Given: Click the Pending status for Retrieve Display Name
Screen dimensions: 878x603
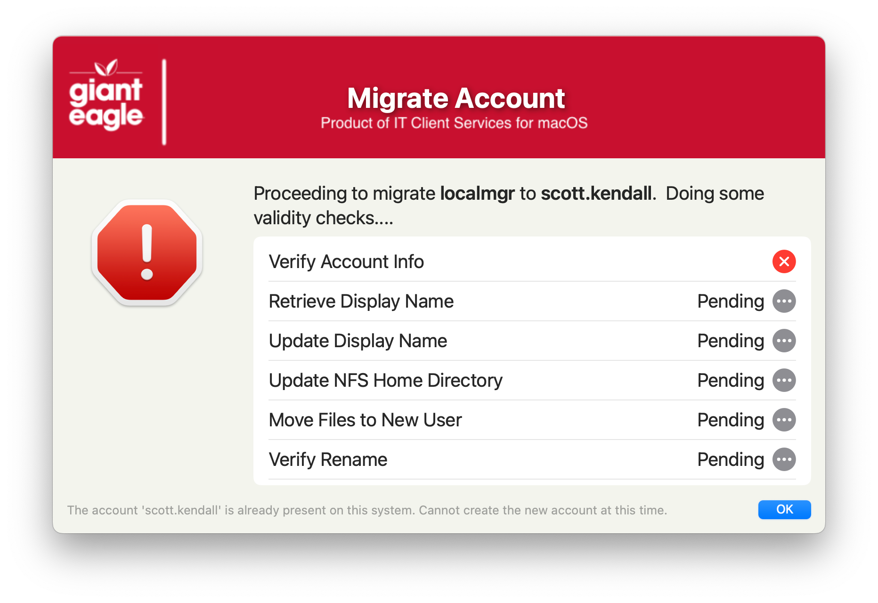Looking at the screenshot, I should tap(731, 301).
